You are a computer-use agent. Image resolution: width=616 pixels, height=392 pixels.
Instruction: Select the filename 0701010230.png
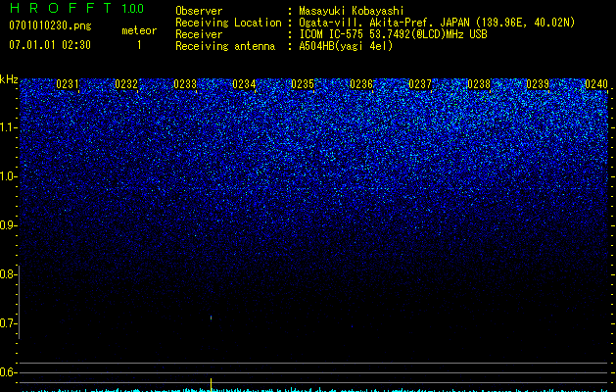coord(50,25)
